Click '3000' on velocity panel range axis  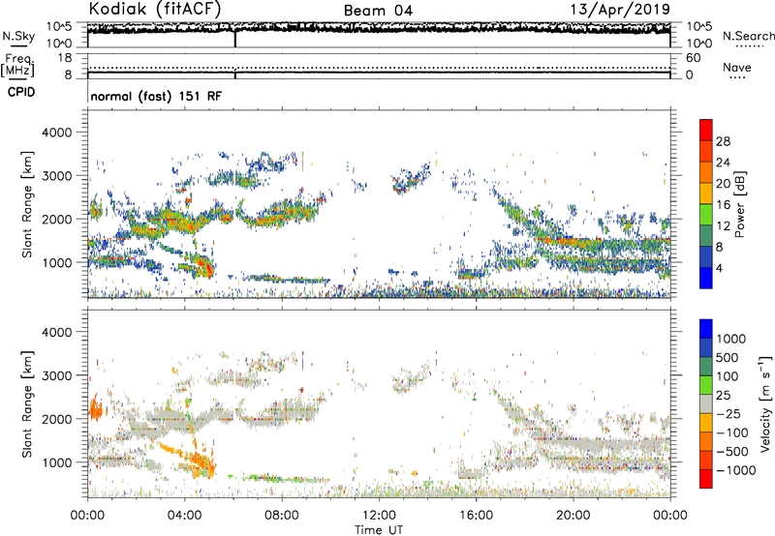tap(57, 375)
